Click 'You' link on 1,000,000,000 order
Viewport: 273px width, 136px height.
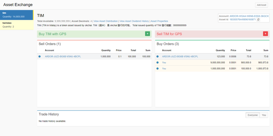click(x=164, y=68)
